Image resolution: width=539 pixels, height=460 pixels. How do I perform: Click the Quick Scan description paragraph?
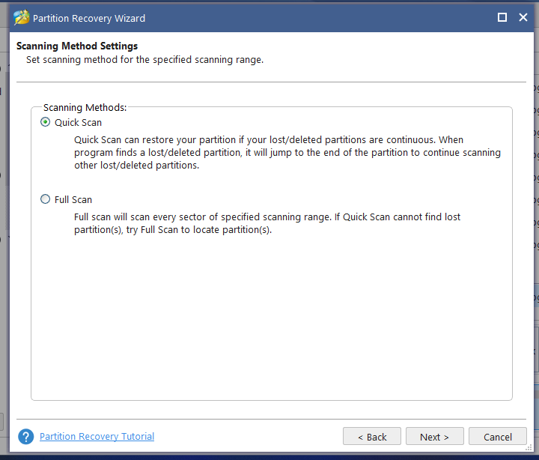(287, 152)
